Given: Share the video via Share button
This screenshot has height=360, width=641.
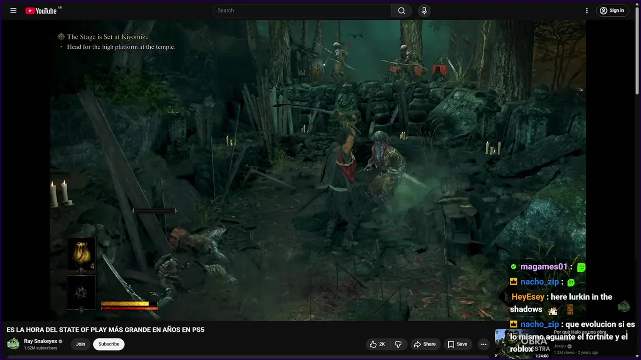Looking at the screenshot, I should tap(425, 344).
